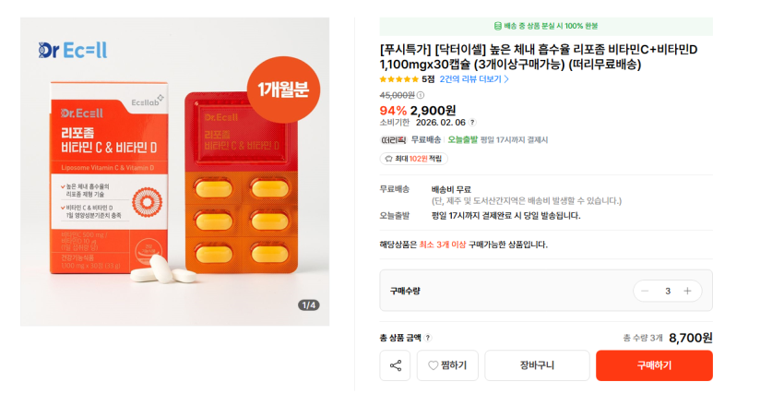784x394 pixels.
Task: Click the green refund guarantee shield icon
Action: [x=498, y=26]
